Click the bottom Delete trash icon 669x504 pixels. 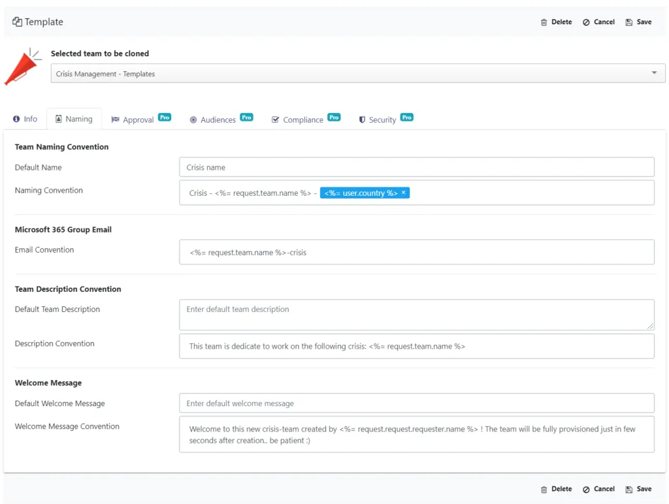tap(544, 490)
